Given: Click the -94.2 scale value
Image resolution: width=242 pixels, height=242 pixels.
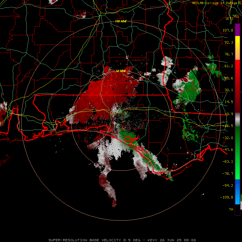Looking at the screenshot, I should coord(228,186).
